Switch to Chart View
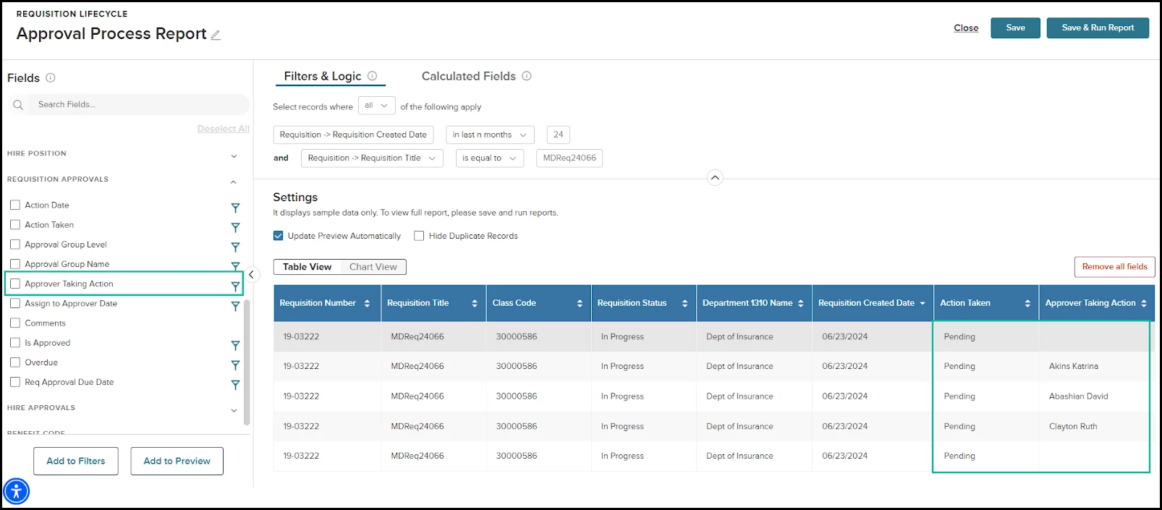 [x=373, y=267]
